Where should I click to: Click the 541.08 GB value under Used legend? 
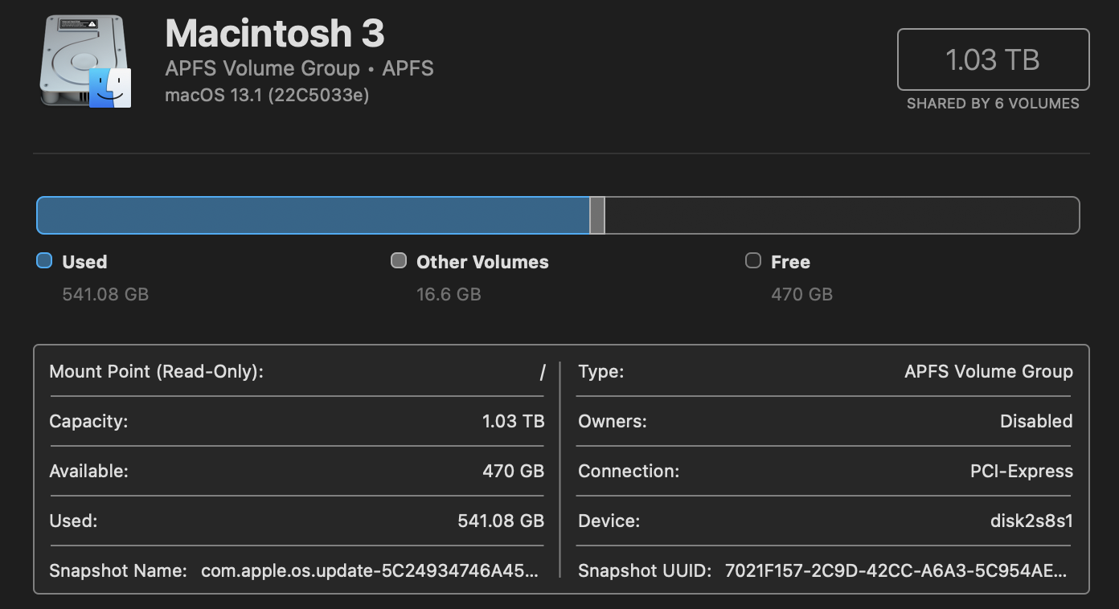pos(105,294)
